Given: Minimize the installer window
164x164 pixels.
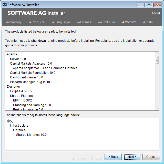Looking at the screenshot, I should [140, 5].
